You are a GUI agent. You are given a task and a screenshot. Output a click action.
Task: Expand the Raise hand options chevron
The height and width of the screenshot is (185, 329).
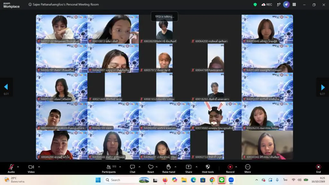tap(175, 167)
